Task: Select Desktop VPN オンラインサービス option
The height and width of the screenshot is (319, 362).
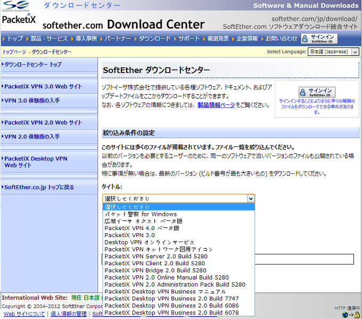Action: pos(179,242)
